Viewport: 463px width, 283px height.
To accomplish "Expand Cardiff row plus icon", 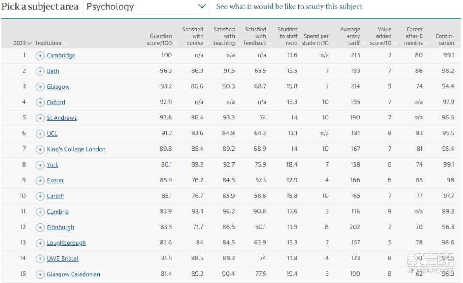I will (40, 196).
